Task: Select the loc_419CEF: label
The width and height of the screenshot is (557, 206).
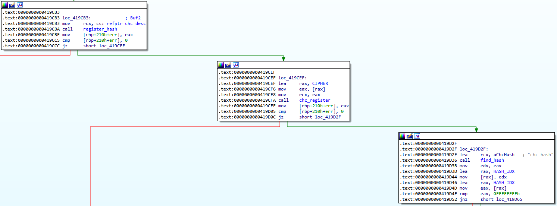Action: coord(292,78)
